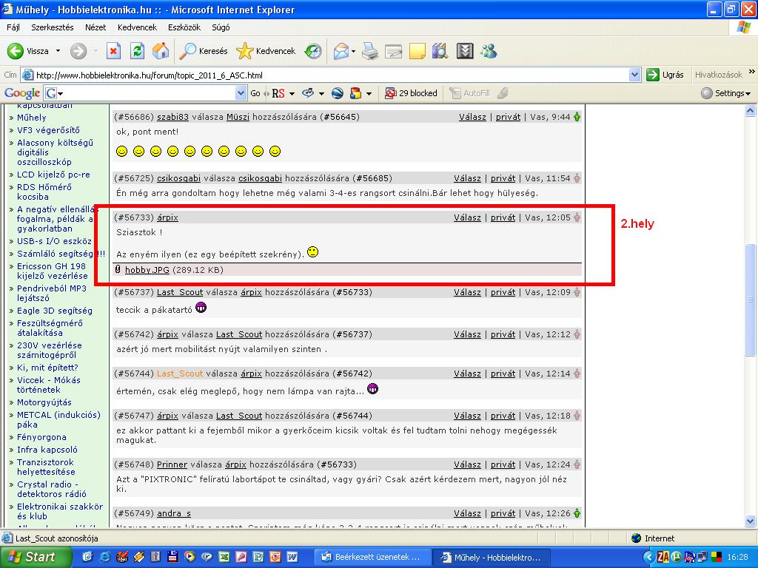758x568 pixels.
Task: Click Válasz on post #56733
Action: [x=467, y=217]
